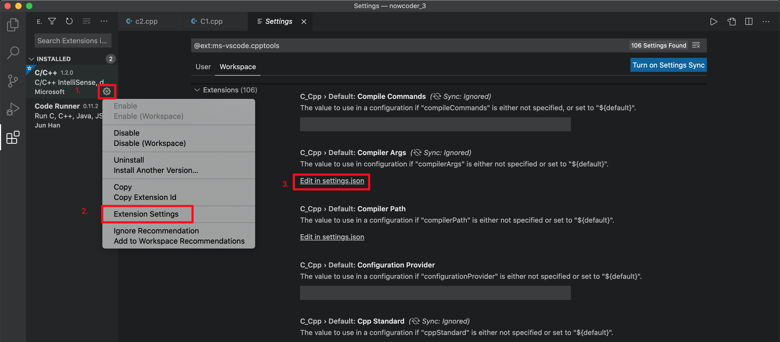Screen dimensions: 780x342
Task: Open the Extensions view in the activity bar
Action: [12, 138]
